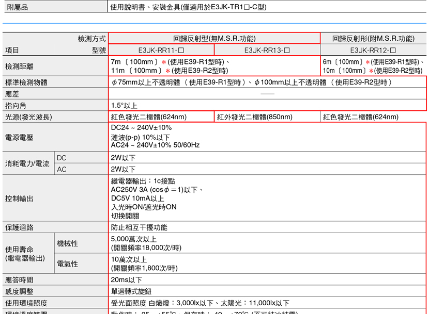Click the '使用環境照度' row label
Image resolution: width=429 pixels, height=314 pixels.
pos(26,303)
